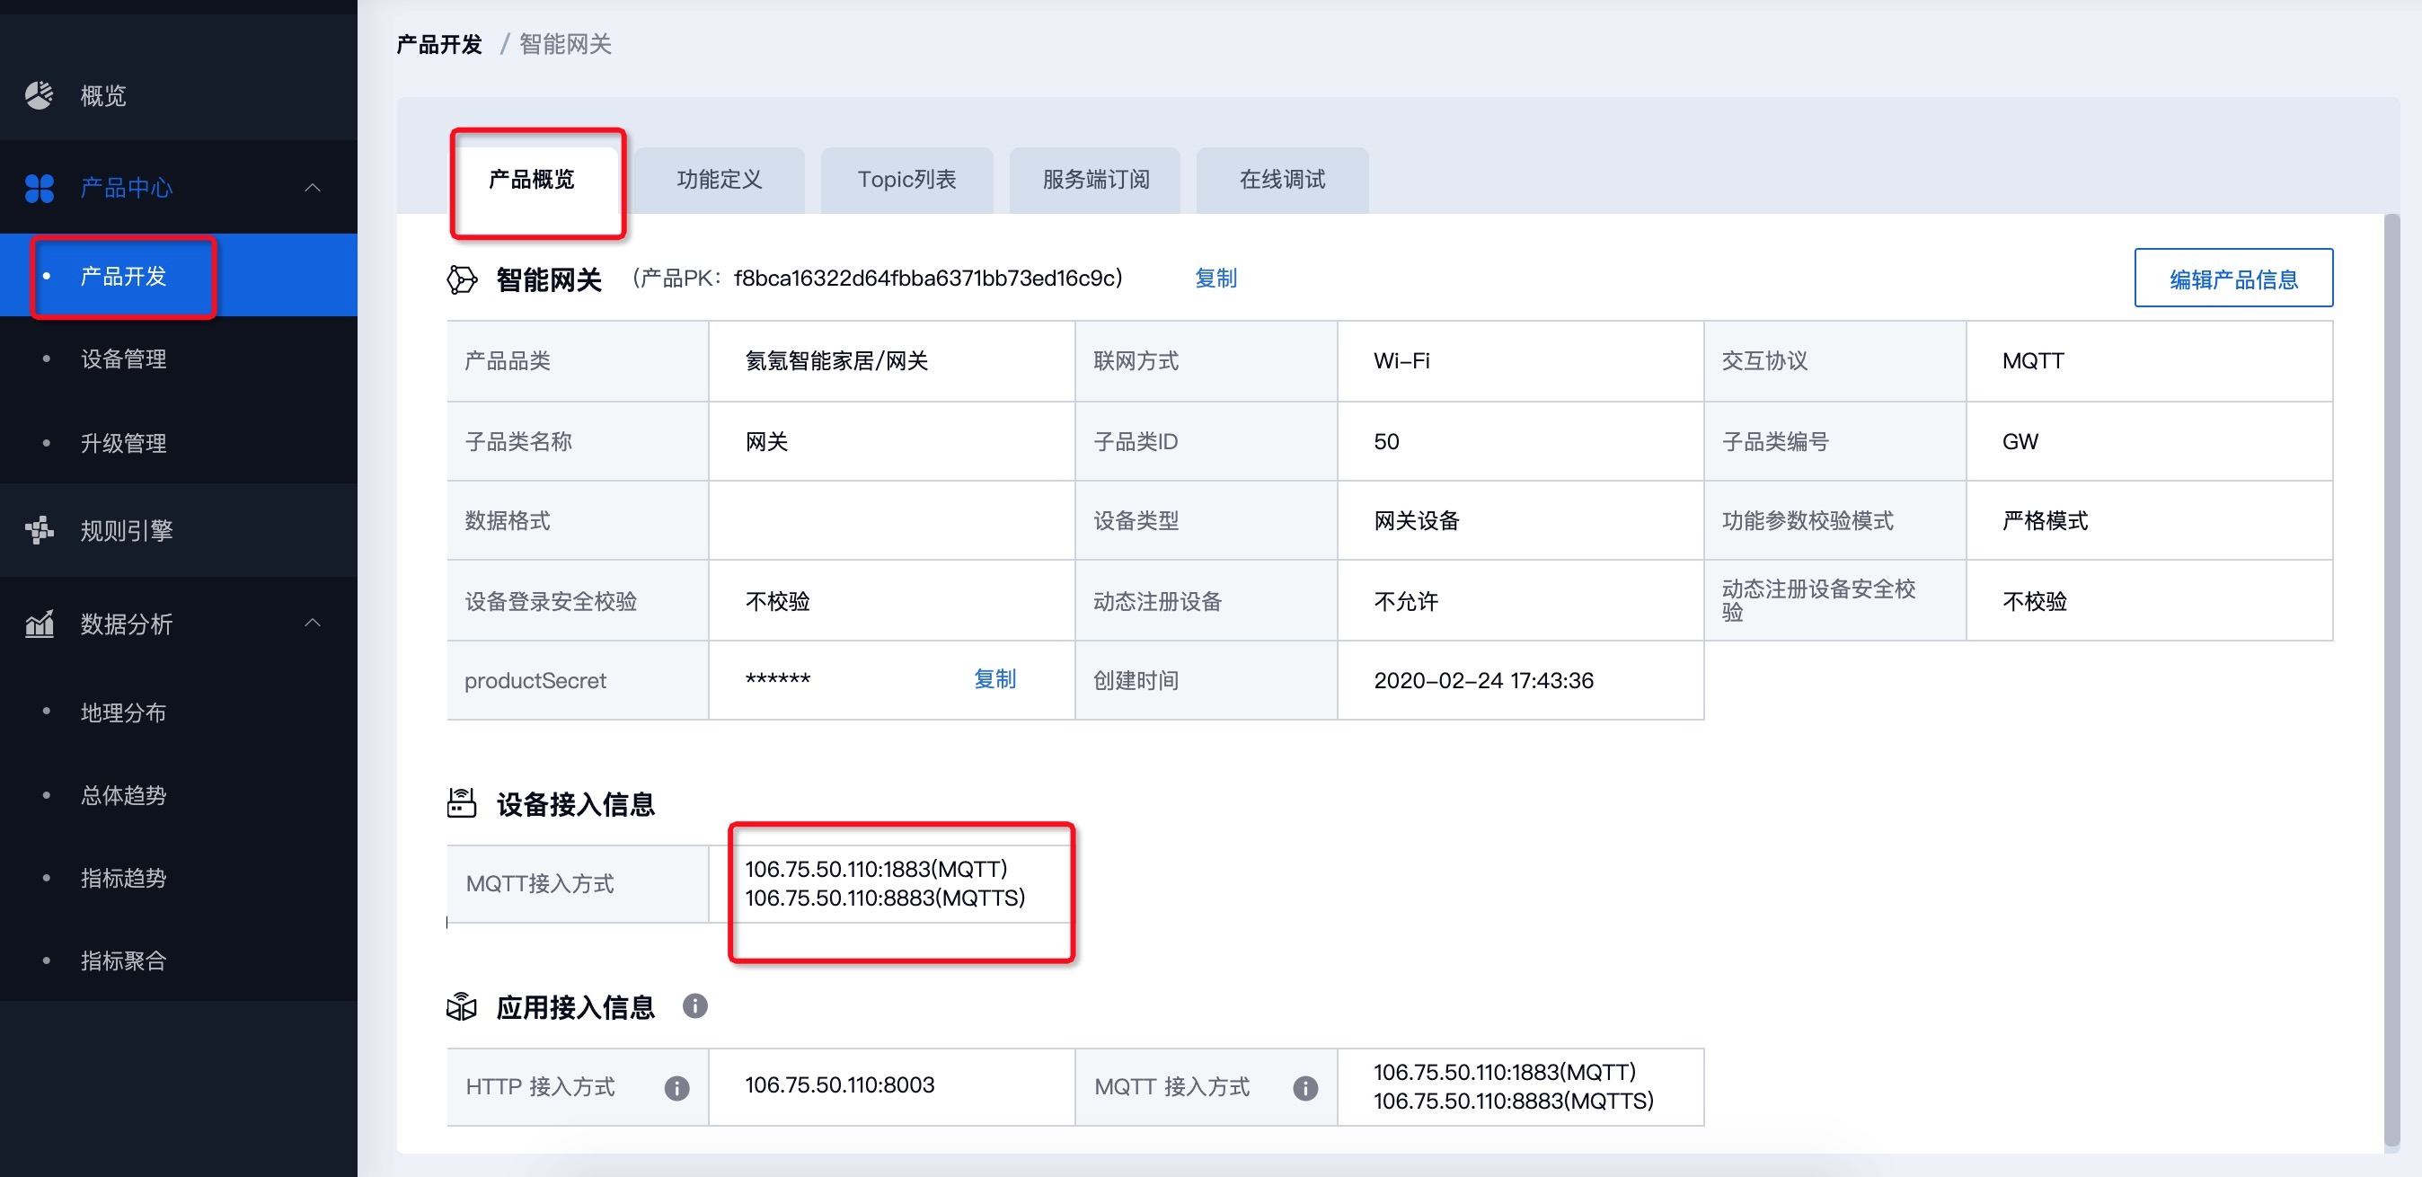Click info icon next to MQTT 接入方式
The image size is (2422, 1177).
[1305, 1088]
